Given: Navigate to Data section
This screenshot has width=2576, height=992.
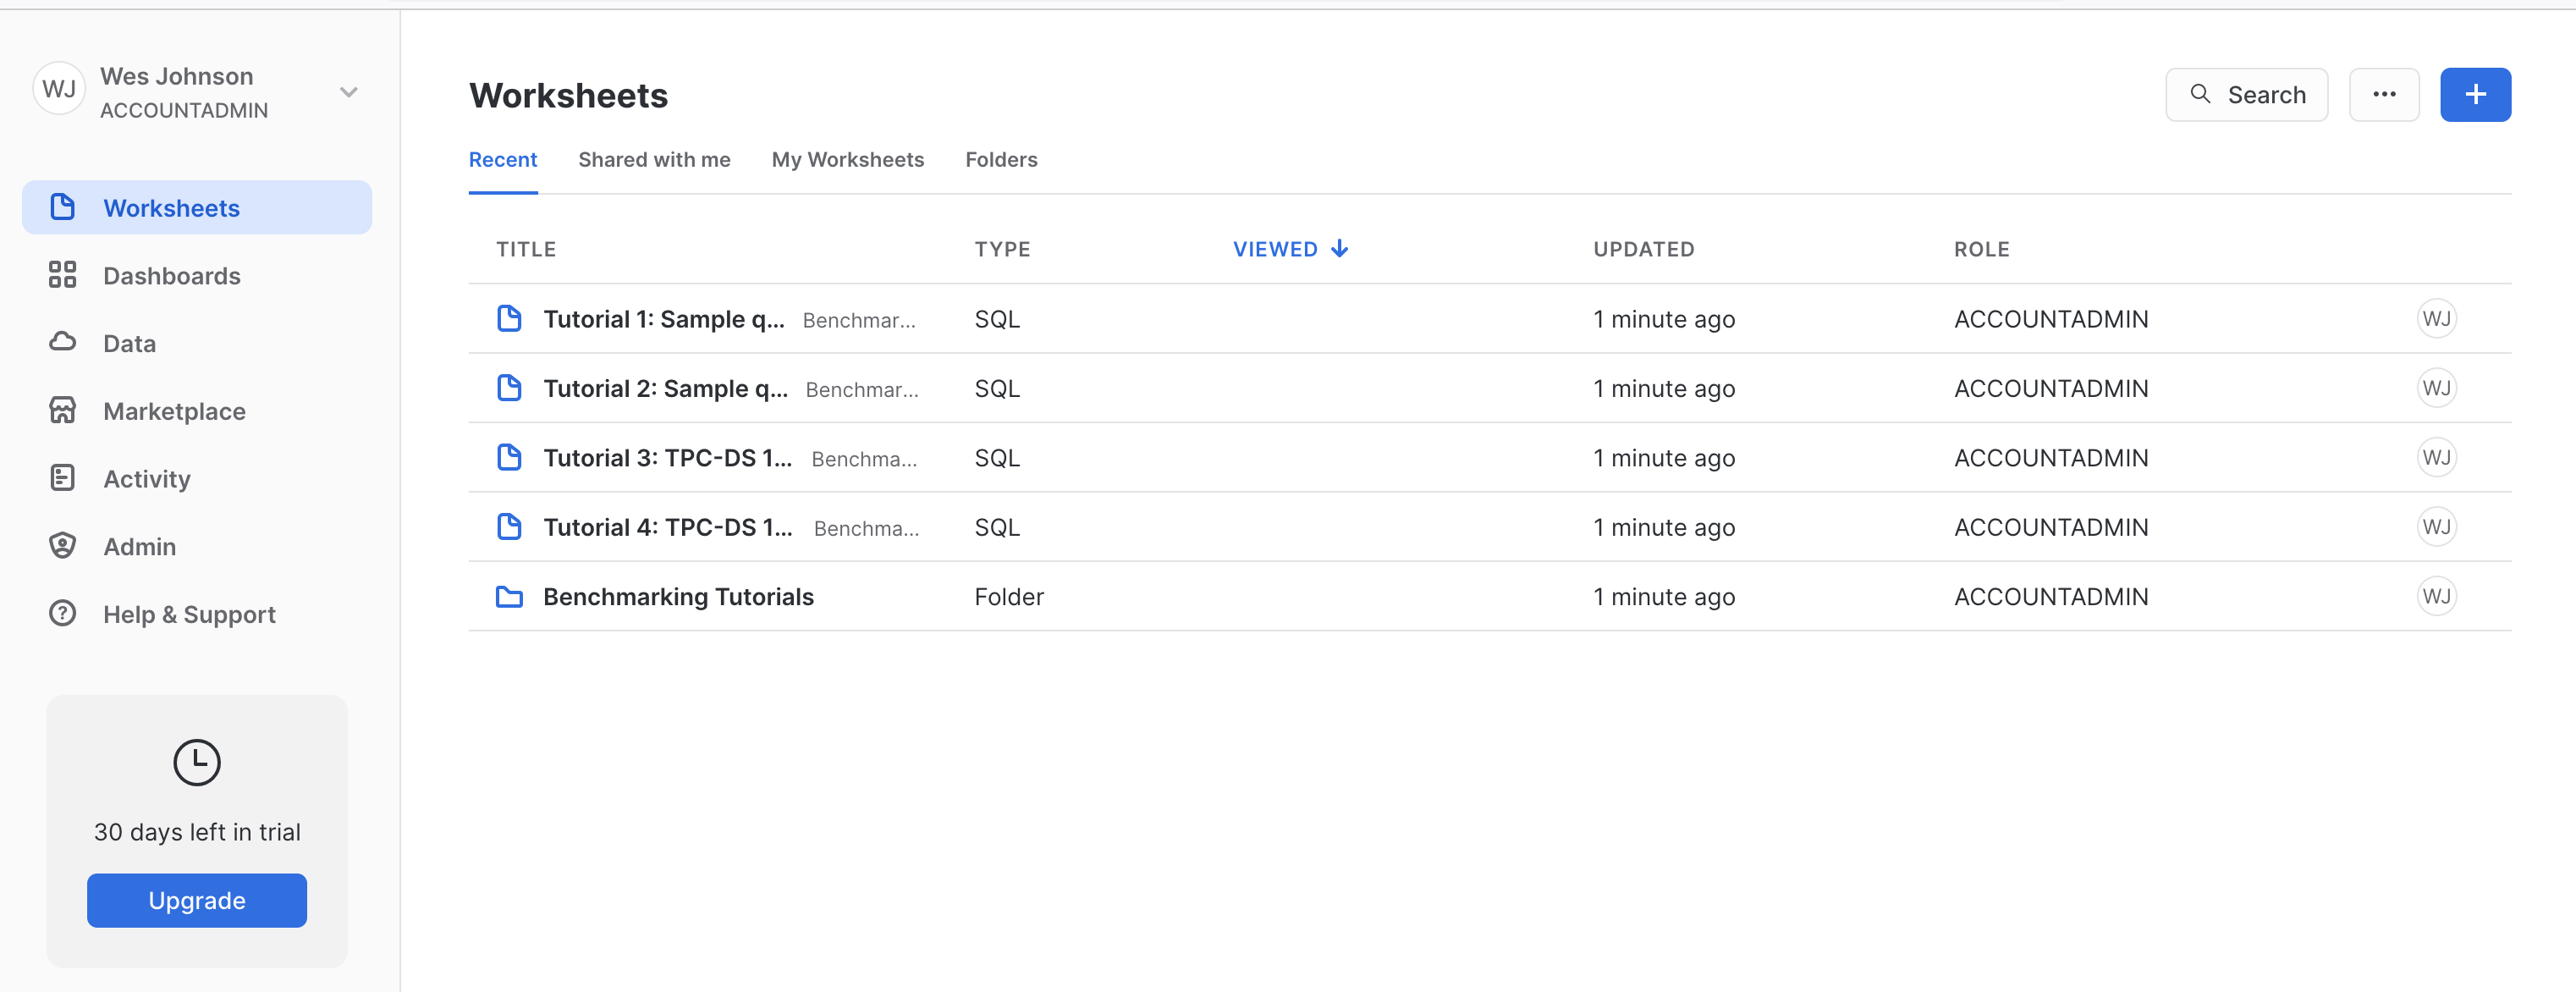Looking at the screenshot, I should coord(129,343).
